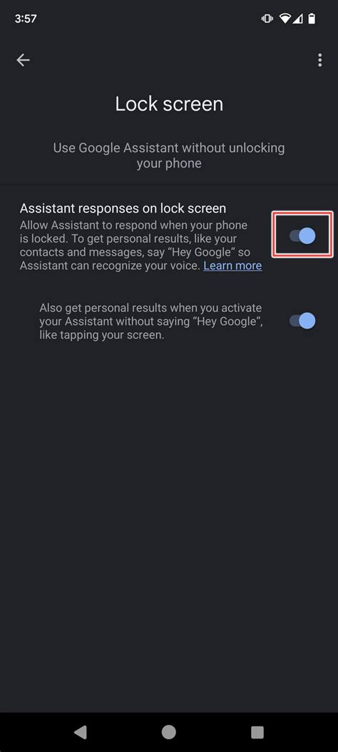The width and height of the screenshot is (338, 752).
Task: Tap the Android home circle button
Action: pos(168,732)
